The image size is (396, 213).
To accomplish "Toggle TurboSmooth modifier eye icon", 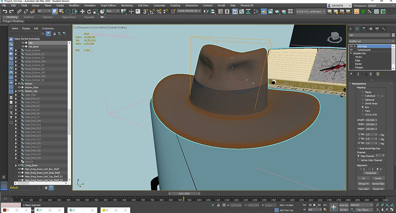I will click(351, 50).
